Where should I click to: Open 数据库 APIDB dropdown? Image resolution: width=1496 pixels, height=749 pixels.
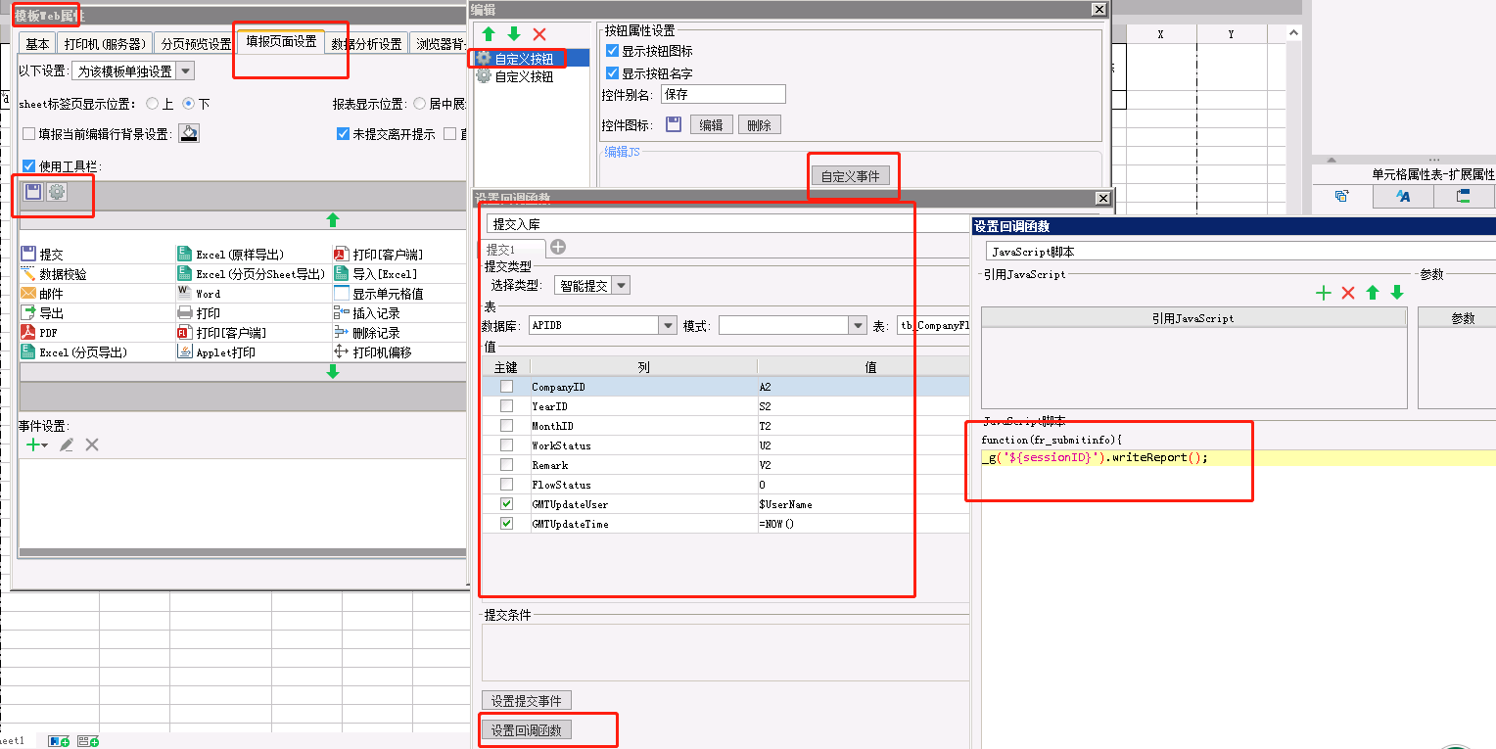click(x=669, y=325)
